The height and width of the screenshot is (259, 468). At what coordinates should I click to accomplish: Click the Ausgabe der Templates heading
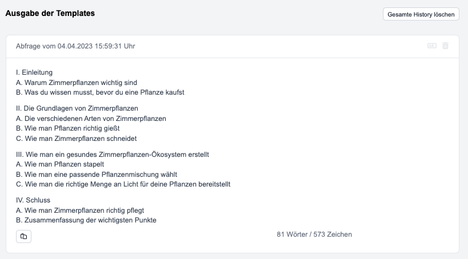pos(50,14)
